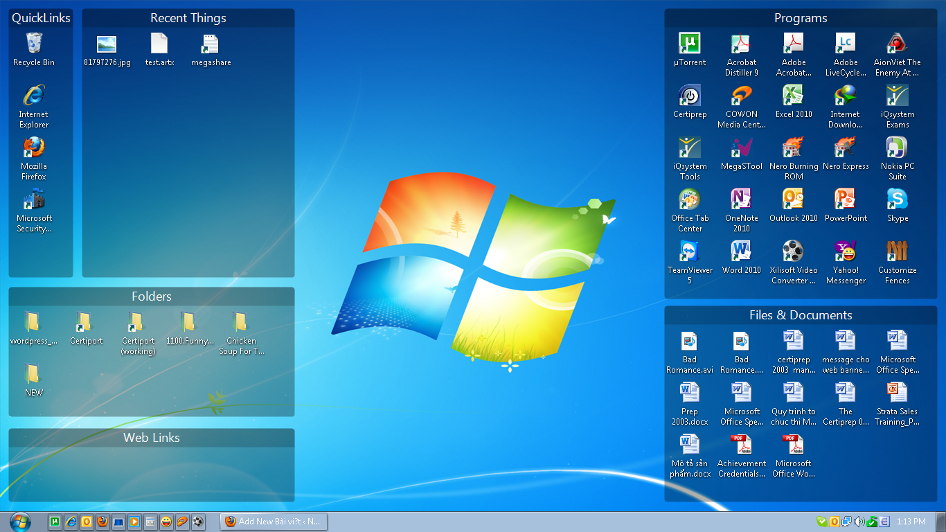Select the Nero Express shortcut
946x532 pixels.
click(846, 153)
